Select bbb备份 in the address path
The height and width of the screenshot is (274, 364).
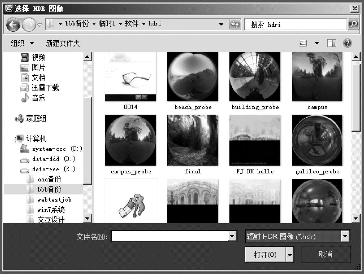pos(77,24)
